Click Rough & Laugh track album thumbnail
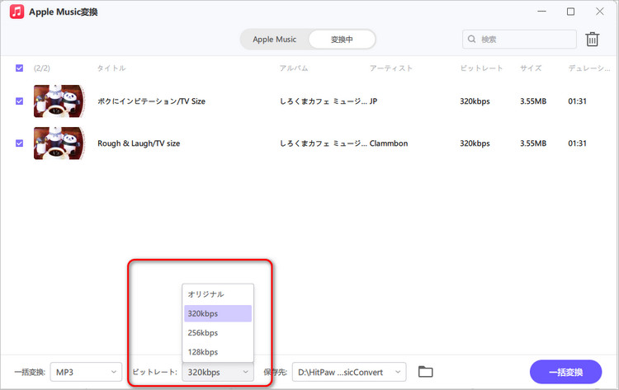 coord(59,143)
